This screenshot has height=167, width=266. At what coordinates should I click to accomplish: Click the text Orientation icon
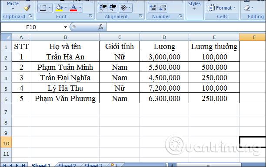coord(124,8)
